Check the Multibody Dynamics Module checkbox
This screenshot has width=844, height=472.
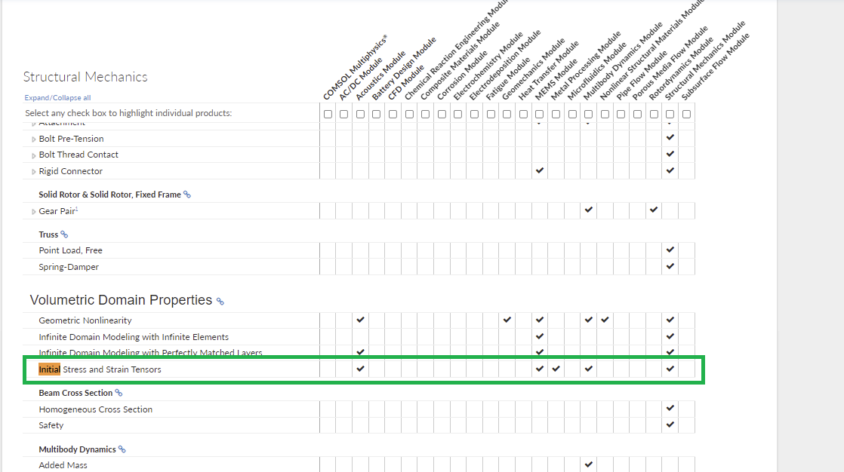tap(588, 114)
